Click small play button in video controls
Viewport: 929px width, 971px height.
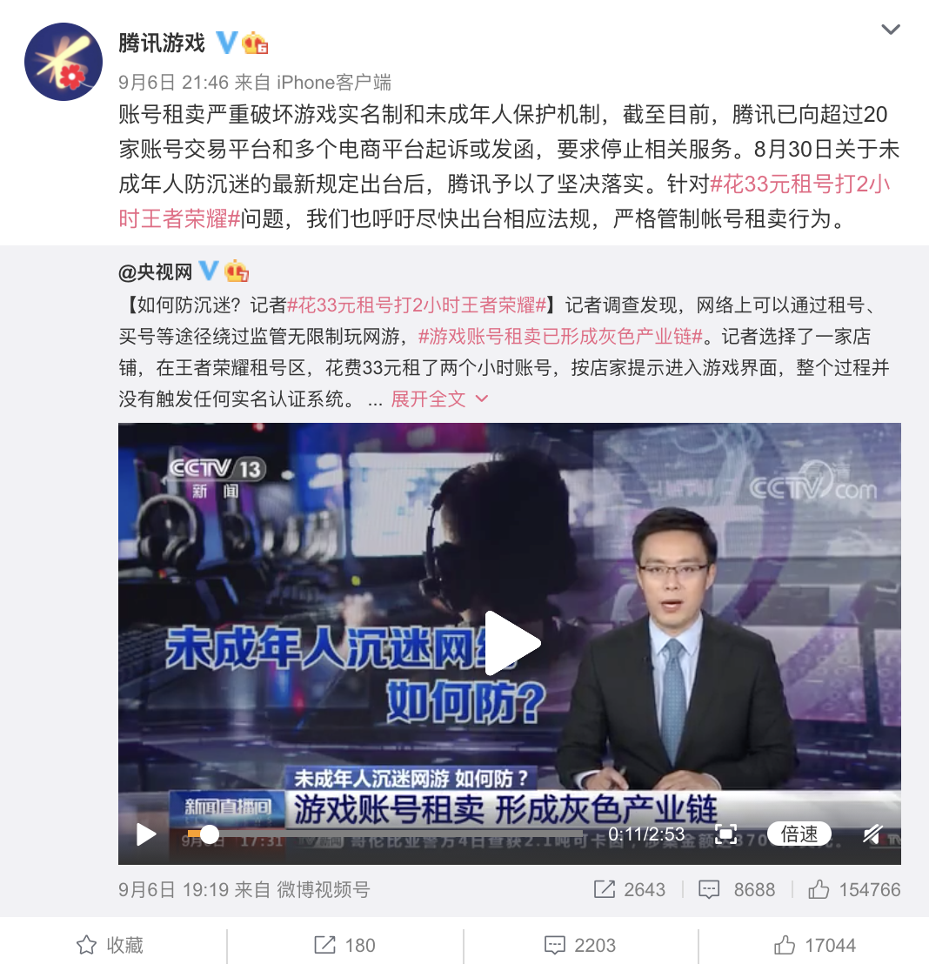tap(146, 834)
